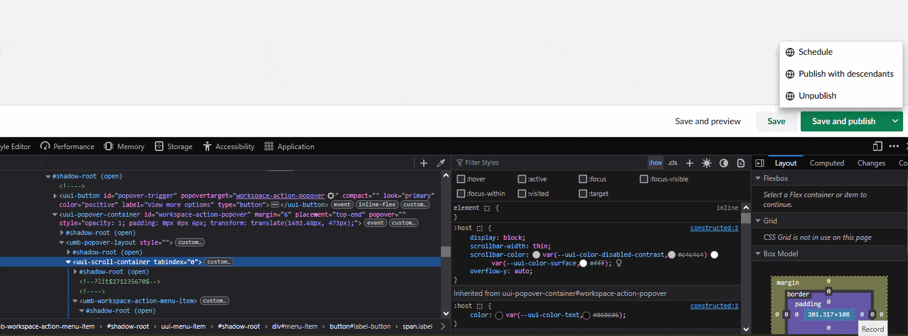Click the Filter Styles input field
The width and height of the screenshot is (908, 336).
[x=549, y=163]
